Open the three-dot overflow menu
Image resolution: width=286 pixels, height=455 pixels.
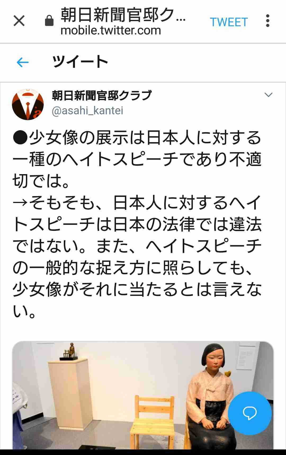pos(268,21)
